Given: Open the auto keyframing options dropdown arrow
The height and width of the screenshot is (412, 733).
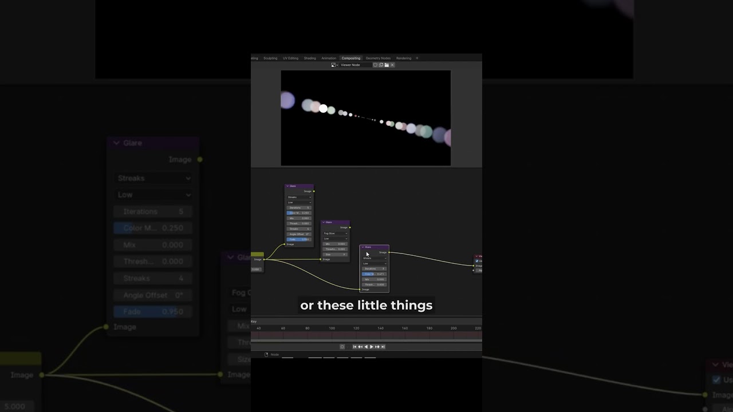Looking at the screenshot, I should coord(348,347).
